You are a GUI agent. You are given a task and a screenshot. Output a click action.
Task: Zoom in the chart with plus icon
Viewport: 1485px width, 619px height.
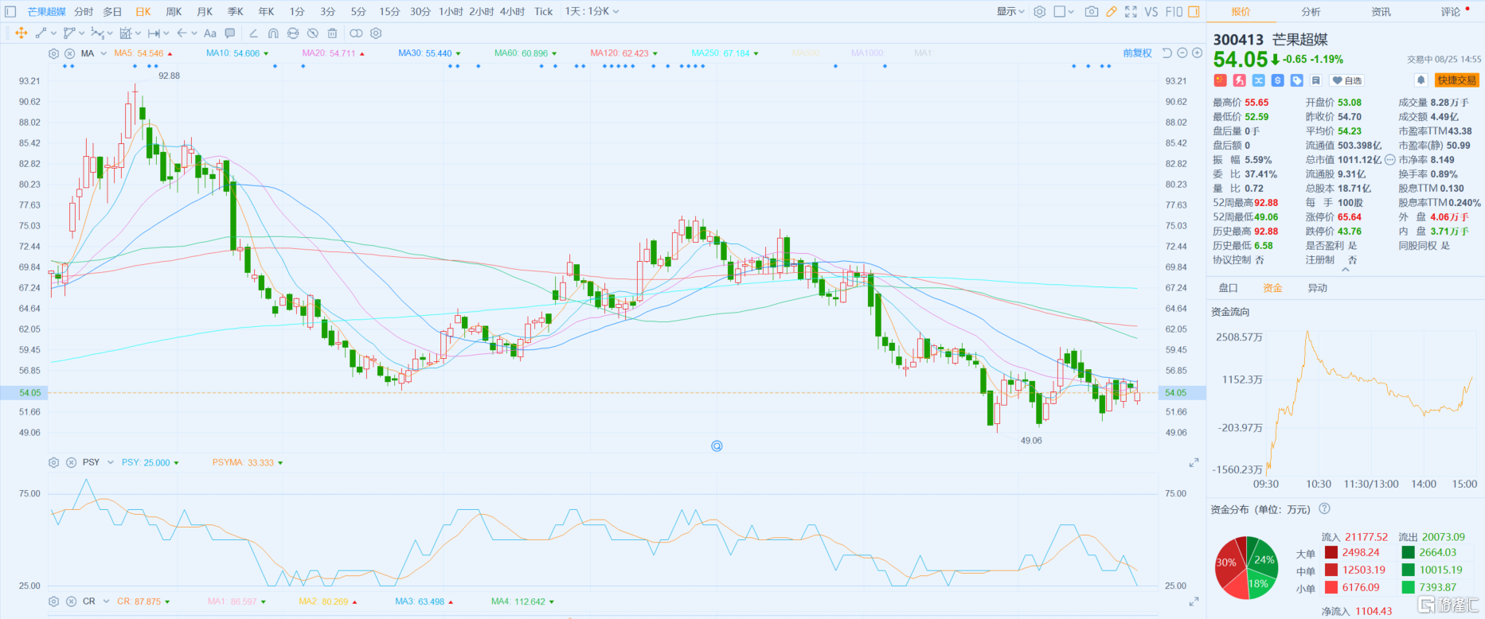click(1197, 53)
